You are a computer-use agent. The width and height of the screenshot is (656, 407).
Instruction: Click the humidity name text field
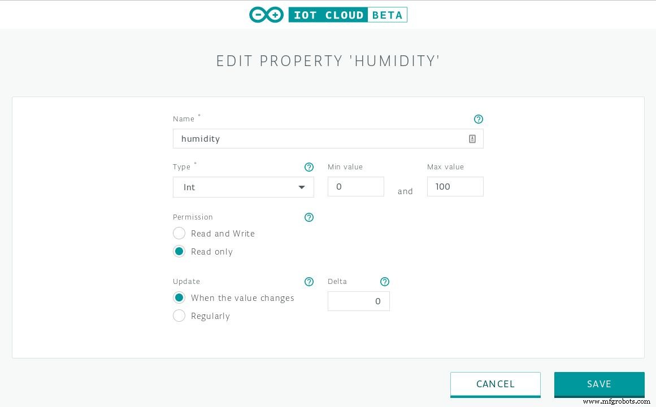316,138
